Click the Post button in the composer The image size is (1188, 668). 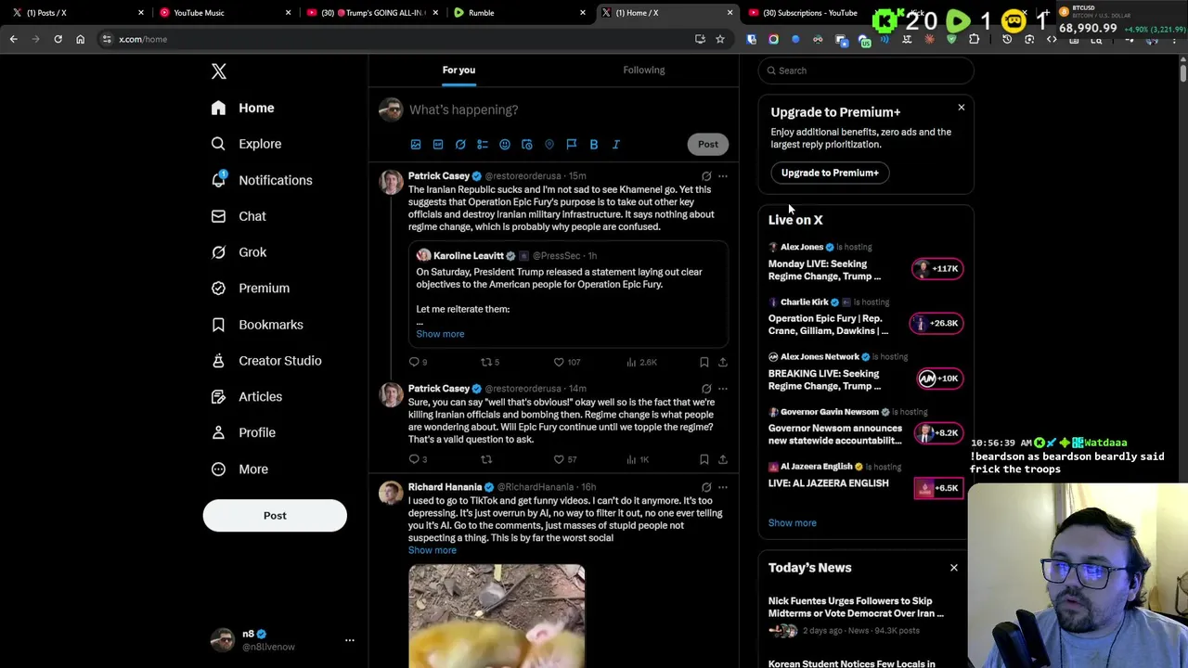[708, 144]
